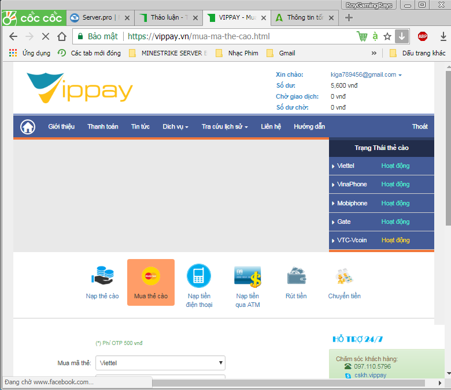The height and width of the screenshot is (390, 451).
Task: Click the green 'à' Vietnamese typing icon
Action: pos(375,36)
